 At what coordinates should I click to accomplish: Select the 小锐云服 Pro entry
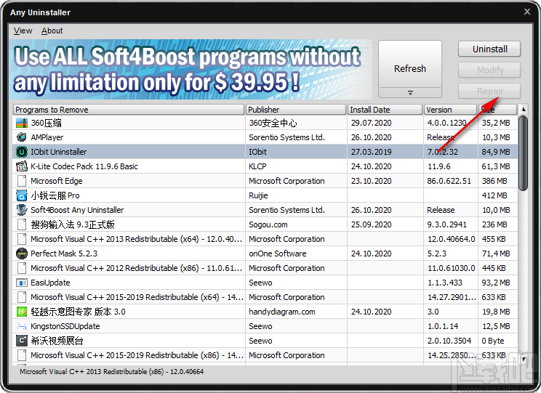pos(55,195)
